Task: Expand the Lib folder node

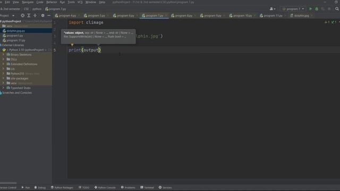Action: 3,69
